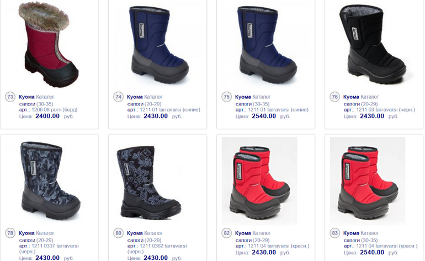Viewport: 425px width, 261px height.
Task: Click the number 75 circle badge
Action: (226, 97)
